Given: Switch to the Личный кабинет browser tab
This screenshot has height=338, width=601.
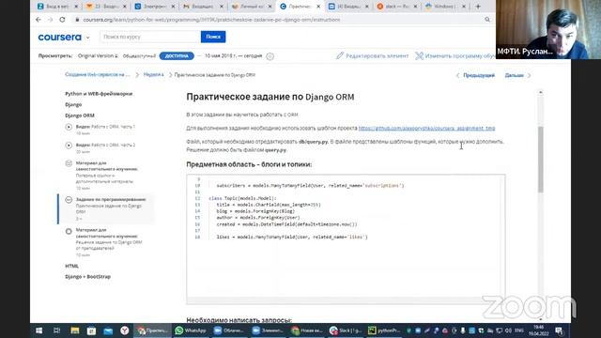Looking at the screenshot, I should point(252,7).
